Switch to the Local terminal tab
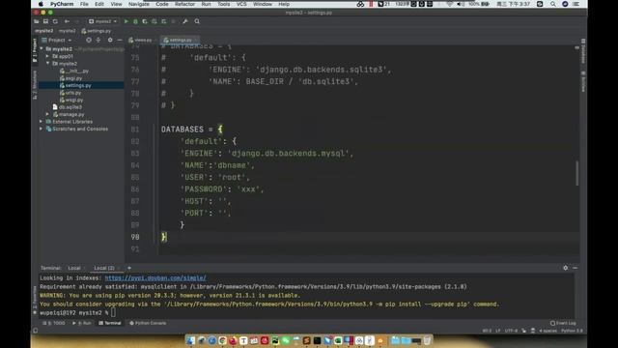The width and height of the screenshot is (618, 348). (74, 268)
